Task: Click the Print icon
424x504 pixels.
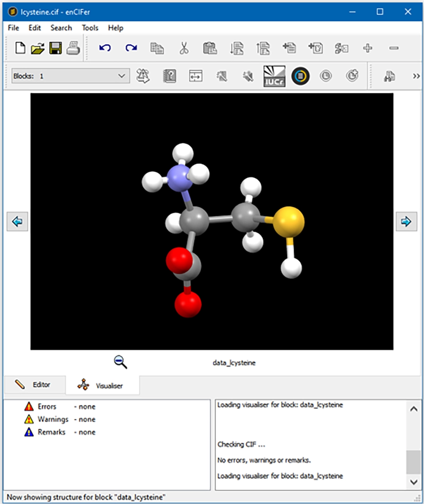Action: (x=73, y=48)
